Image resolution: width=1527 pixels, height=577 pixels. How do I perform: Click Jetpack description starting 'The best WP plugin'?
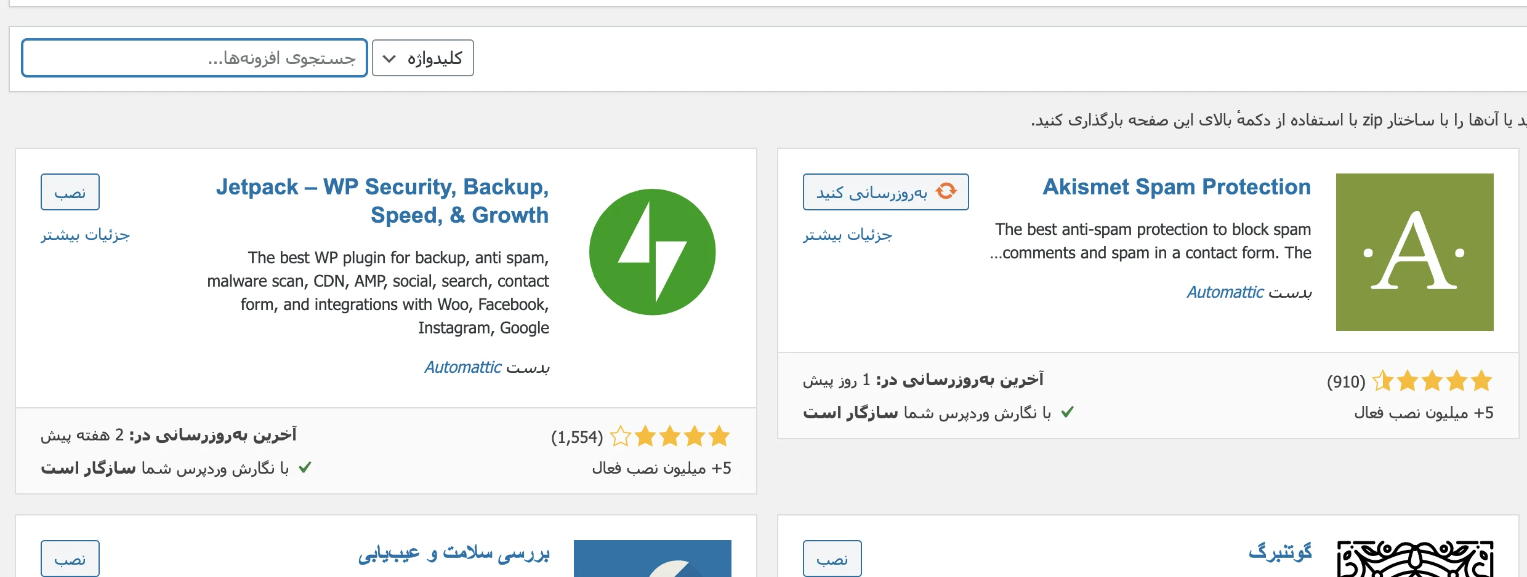pyautogui.click(x=378, y=293)
